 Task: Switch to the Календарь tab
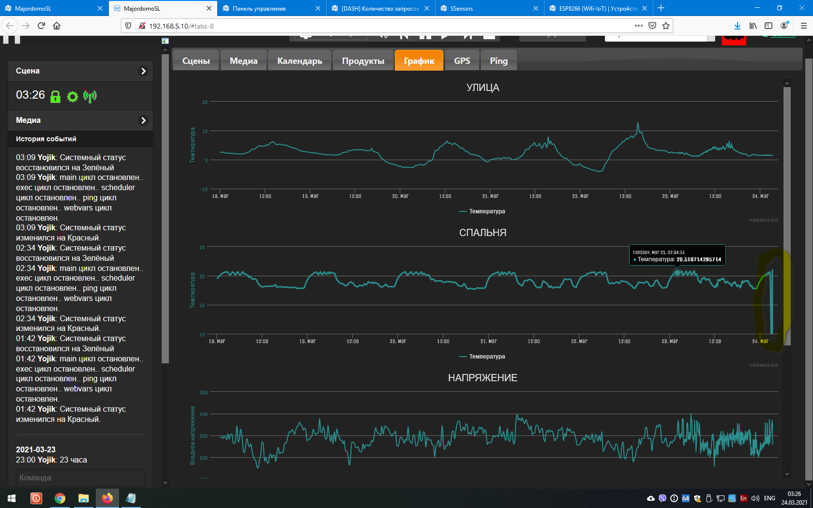click(x=300, y=61)
